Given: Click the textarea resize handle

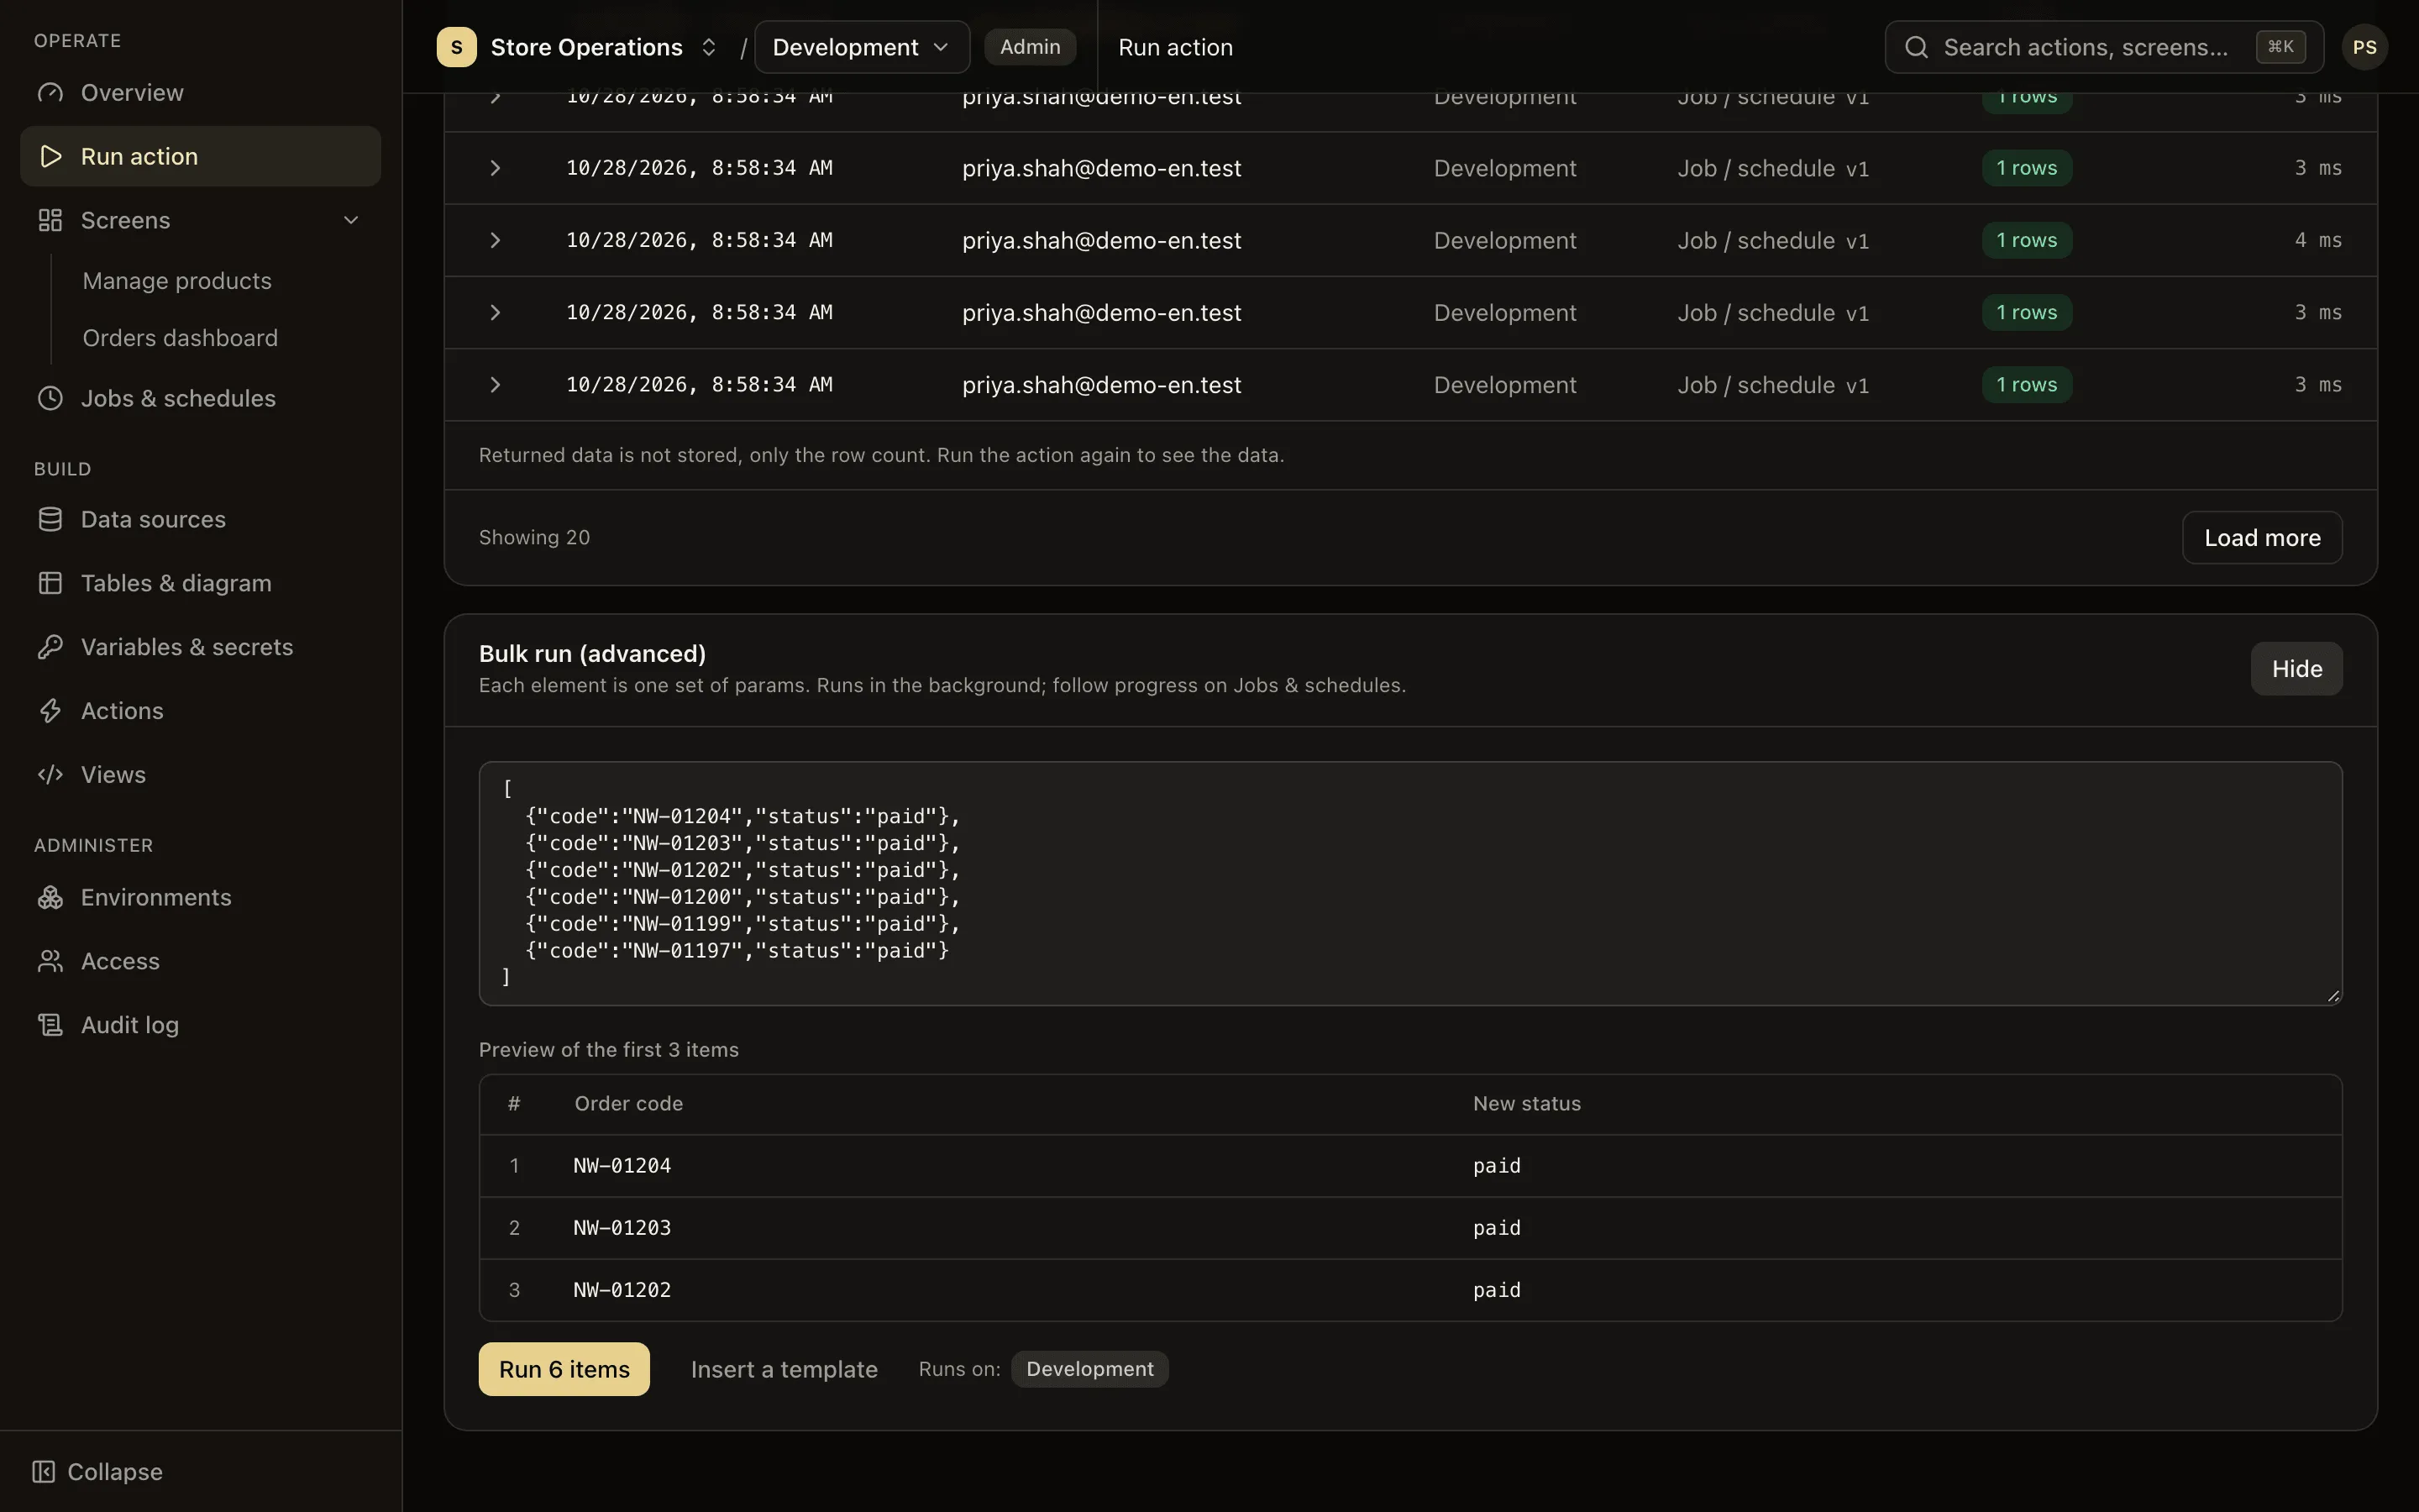Looking at the screenshot, I should coord(2333,995).
